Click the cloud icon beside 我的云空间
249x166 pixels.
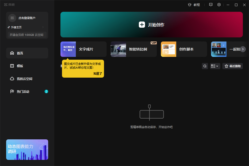coord(12,79)
